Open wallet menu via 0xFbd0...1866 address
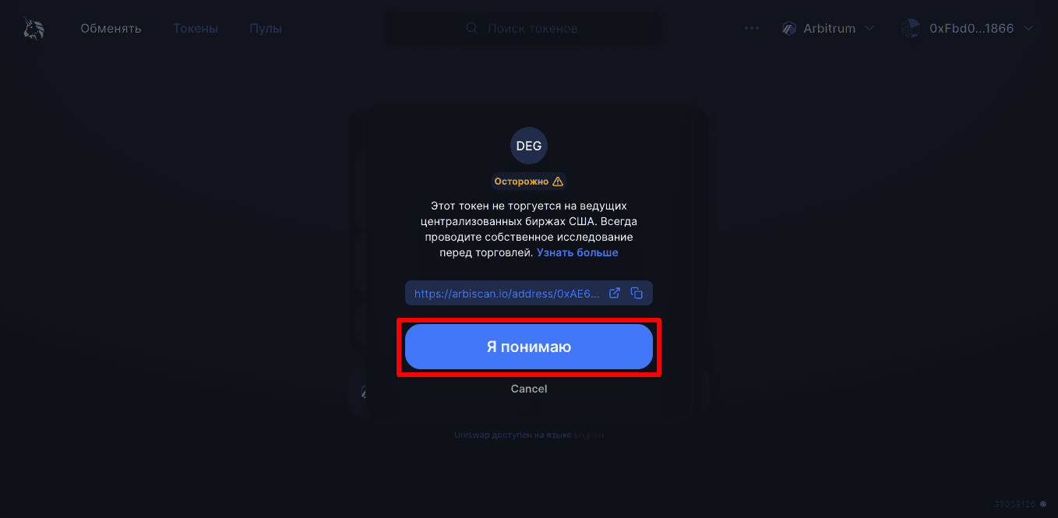Screen dimensions: 1058x518 click(x=972, y=29)
